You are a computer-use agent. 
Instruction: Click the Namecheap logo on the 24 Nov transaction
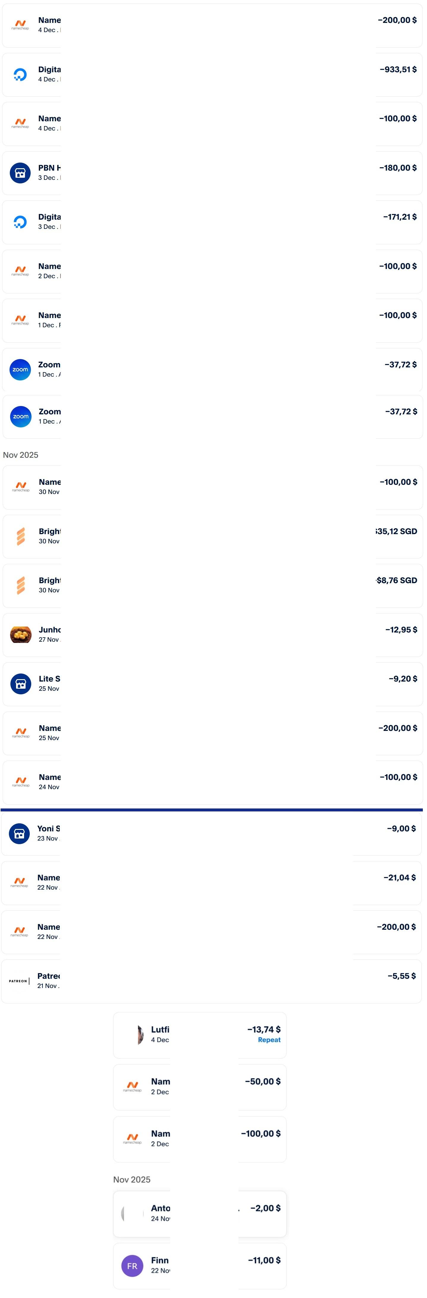[21, 782]
